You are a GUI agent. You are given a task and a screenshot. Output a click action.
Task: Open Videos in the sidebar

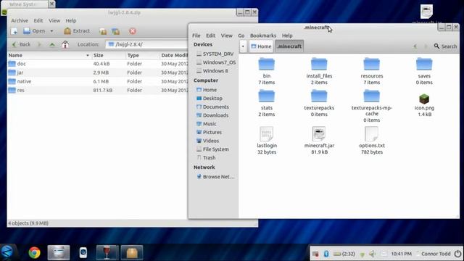208,141
